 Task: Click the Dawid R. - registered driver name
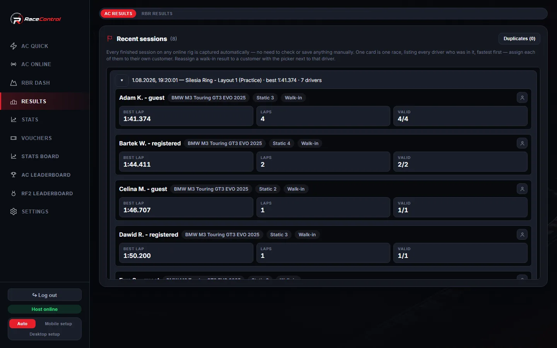149,235
